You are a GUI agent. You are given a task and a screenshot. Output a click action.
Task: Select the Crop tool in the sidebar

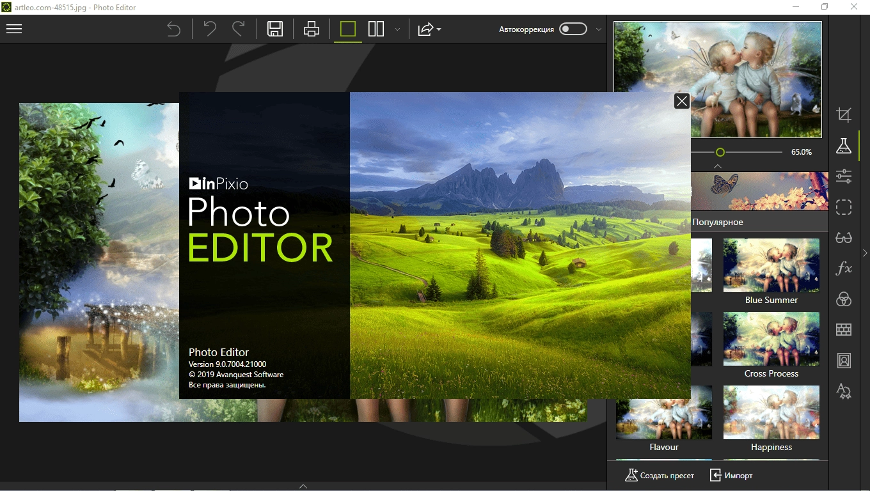point(844,115)
